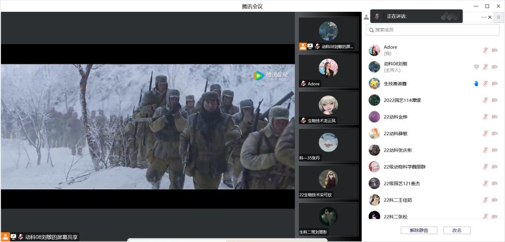Maximize the 腾讯会议 window
The width and height of the screenshot is (505, 242).
[x=487, y=6]
